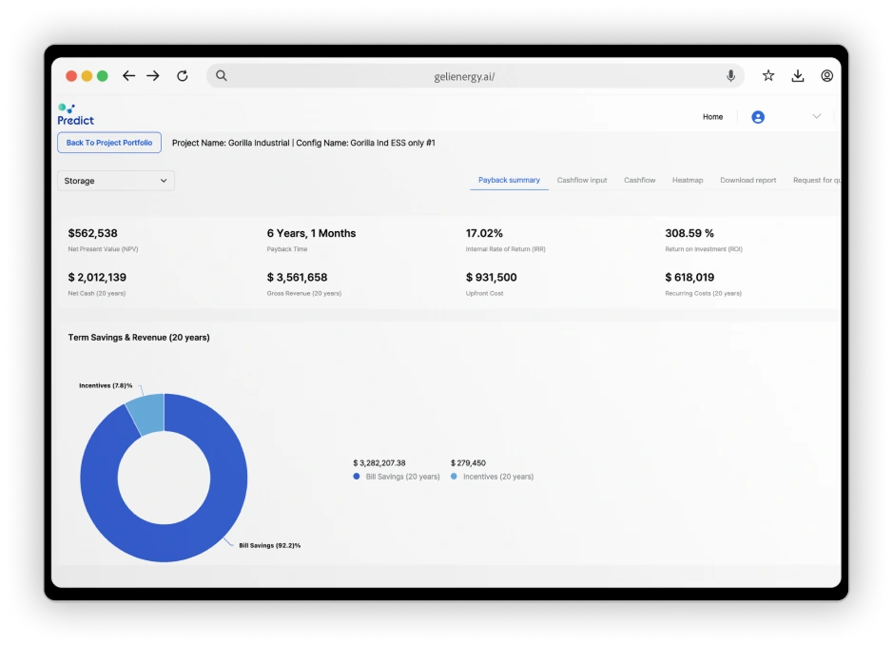Click the blue user avatar icon
Image resolution: width=893 pixels, height=646 pixels.
click(758, 117)
